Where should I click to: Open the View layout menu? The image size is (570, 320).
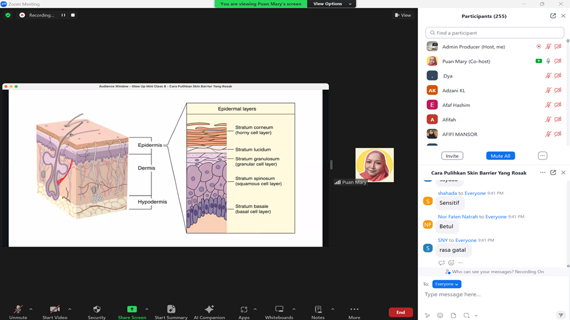click(x=403, y=15)
